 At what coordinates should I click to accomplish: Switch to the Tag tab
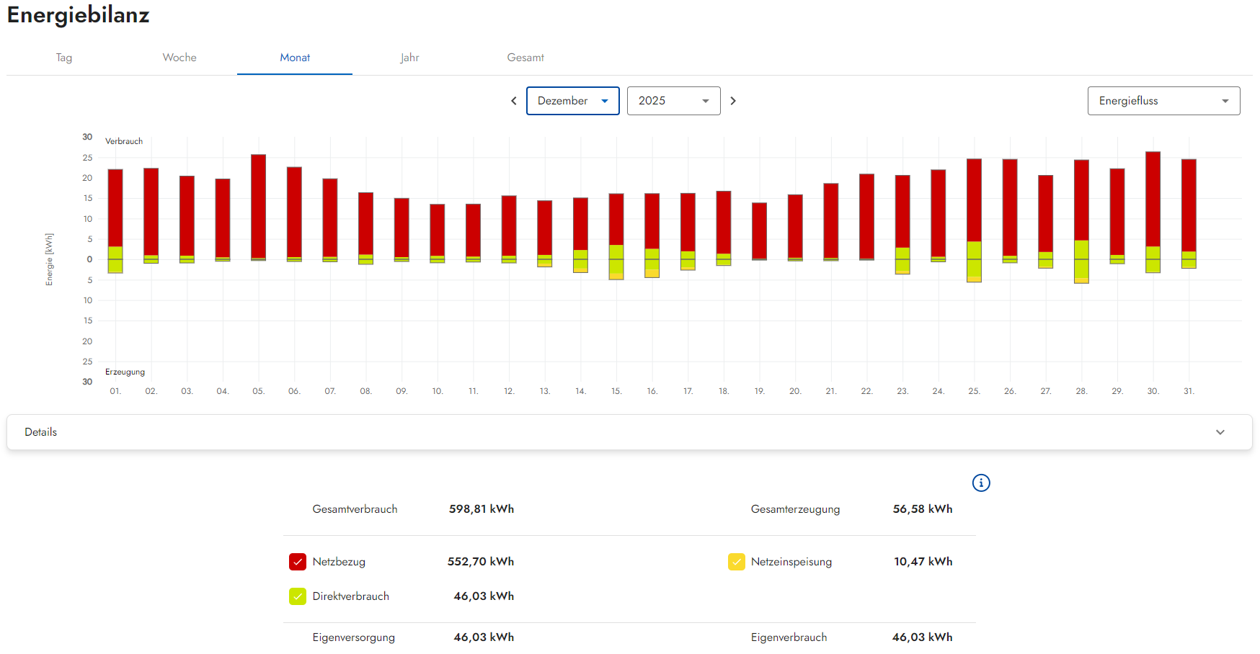[x=64, y=58]
